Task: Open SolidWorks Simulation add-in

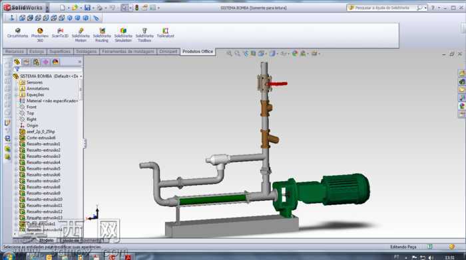Action: pos(123,34)
